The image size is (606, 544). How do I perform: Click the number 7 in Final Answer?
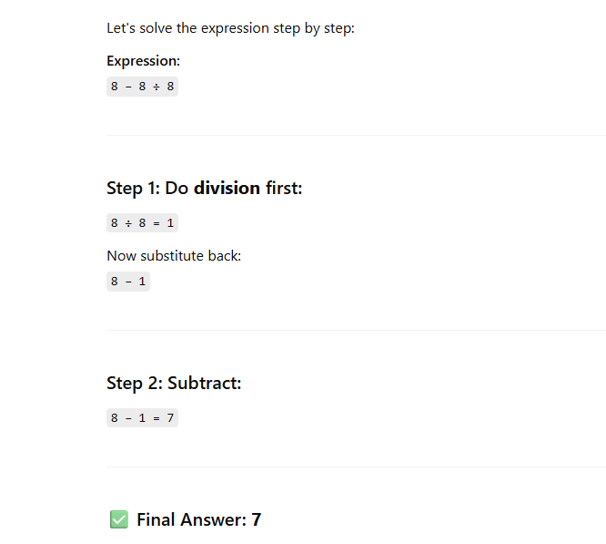[257, 520]
